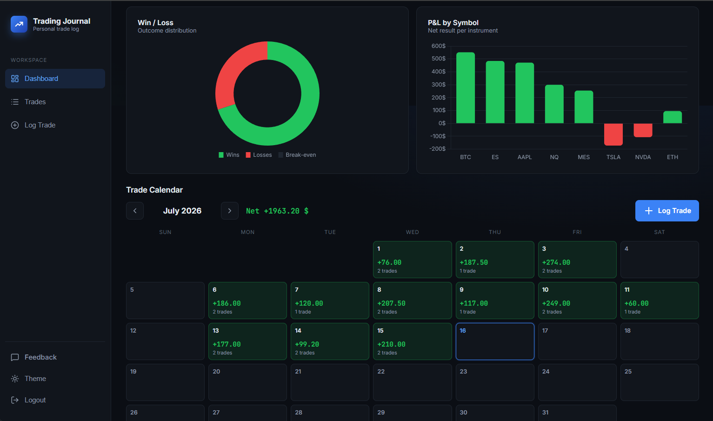Screen dimensions: 713x421
Task: Go to next month in calendar
Action: [x=230, y=211]
